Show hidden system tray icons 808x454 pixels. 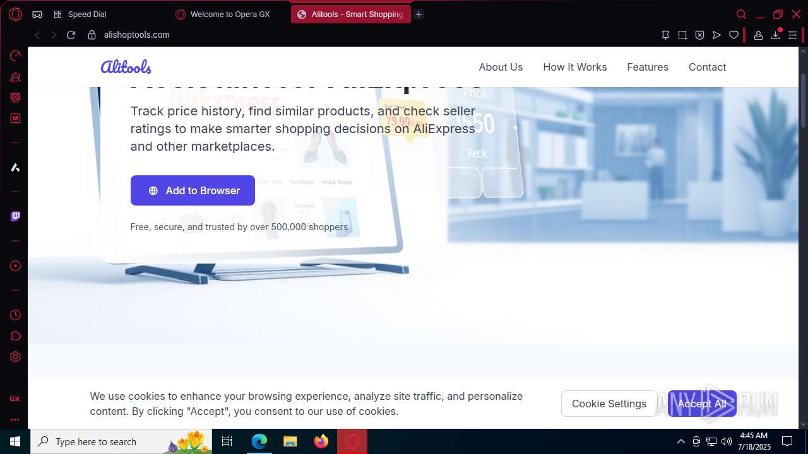click(x=680, y=441)
